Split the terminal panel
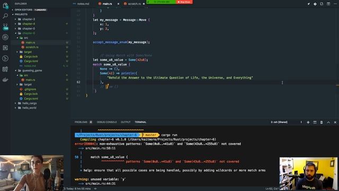The image size is (339, 191). (315, 123)
